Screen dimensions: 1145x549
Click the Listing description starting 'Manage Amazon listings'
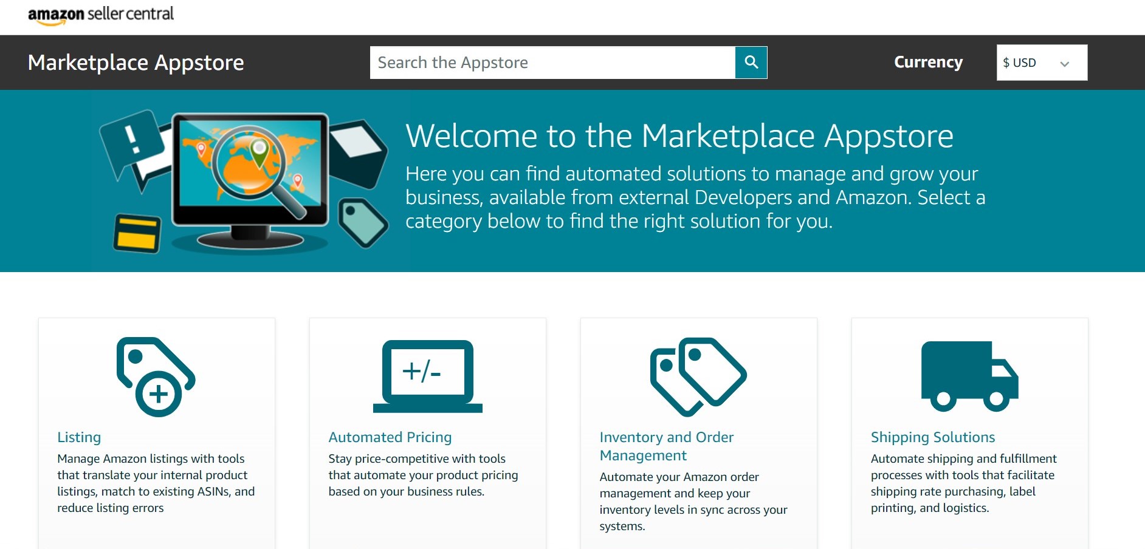click(x=156, y=483)
